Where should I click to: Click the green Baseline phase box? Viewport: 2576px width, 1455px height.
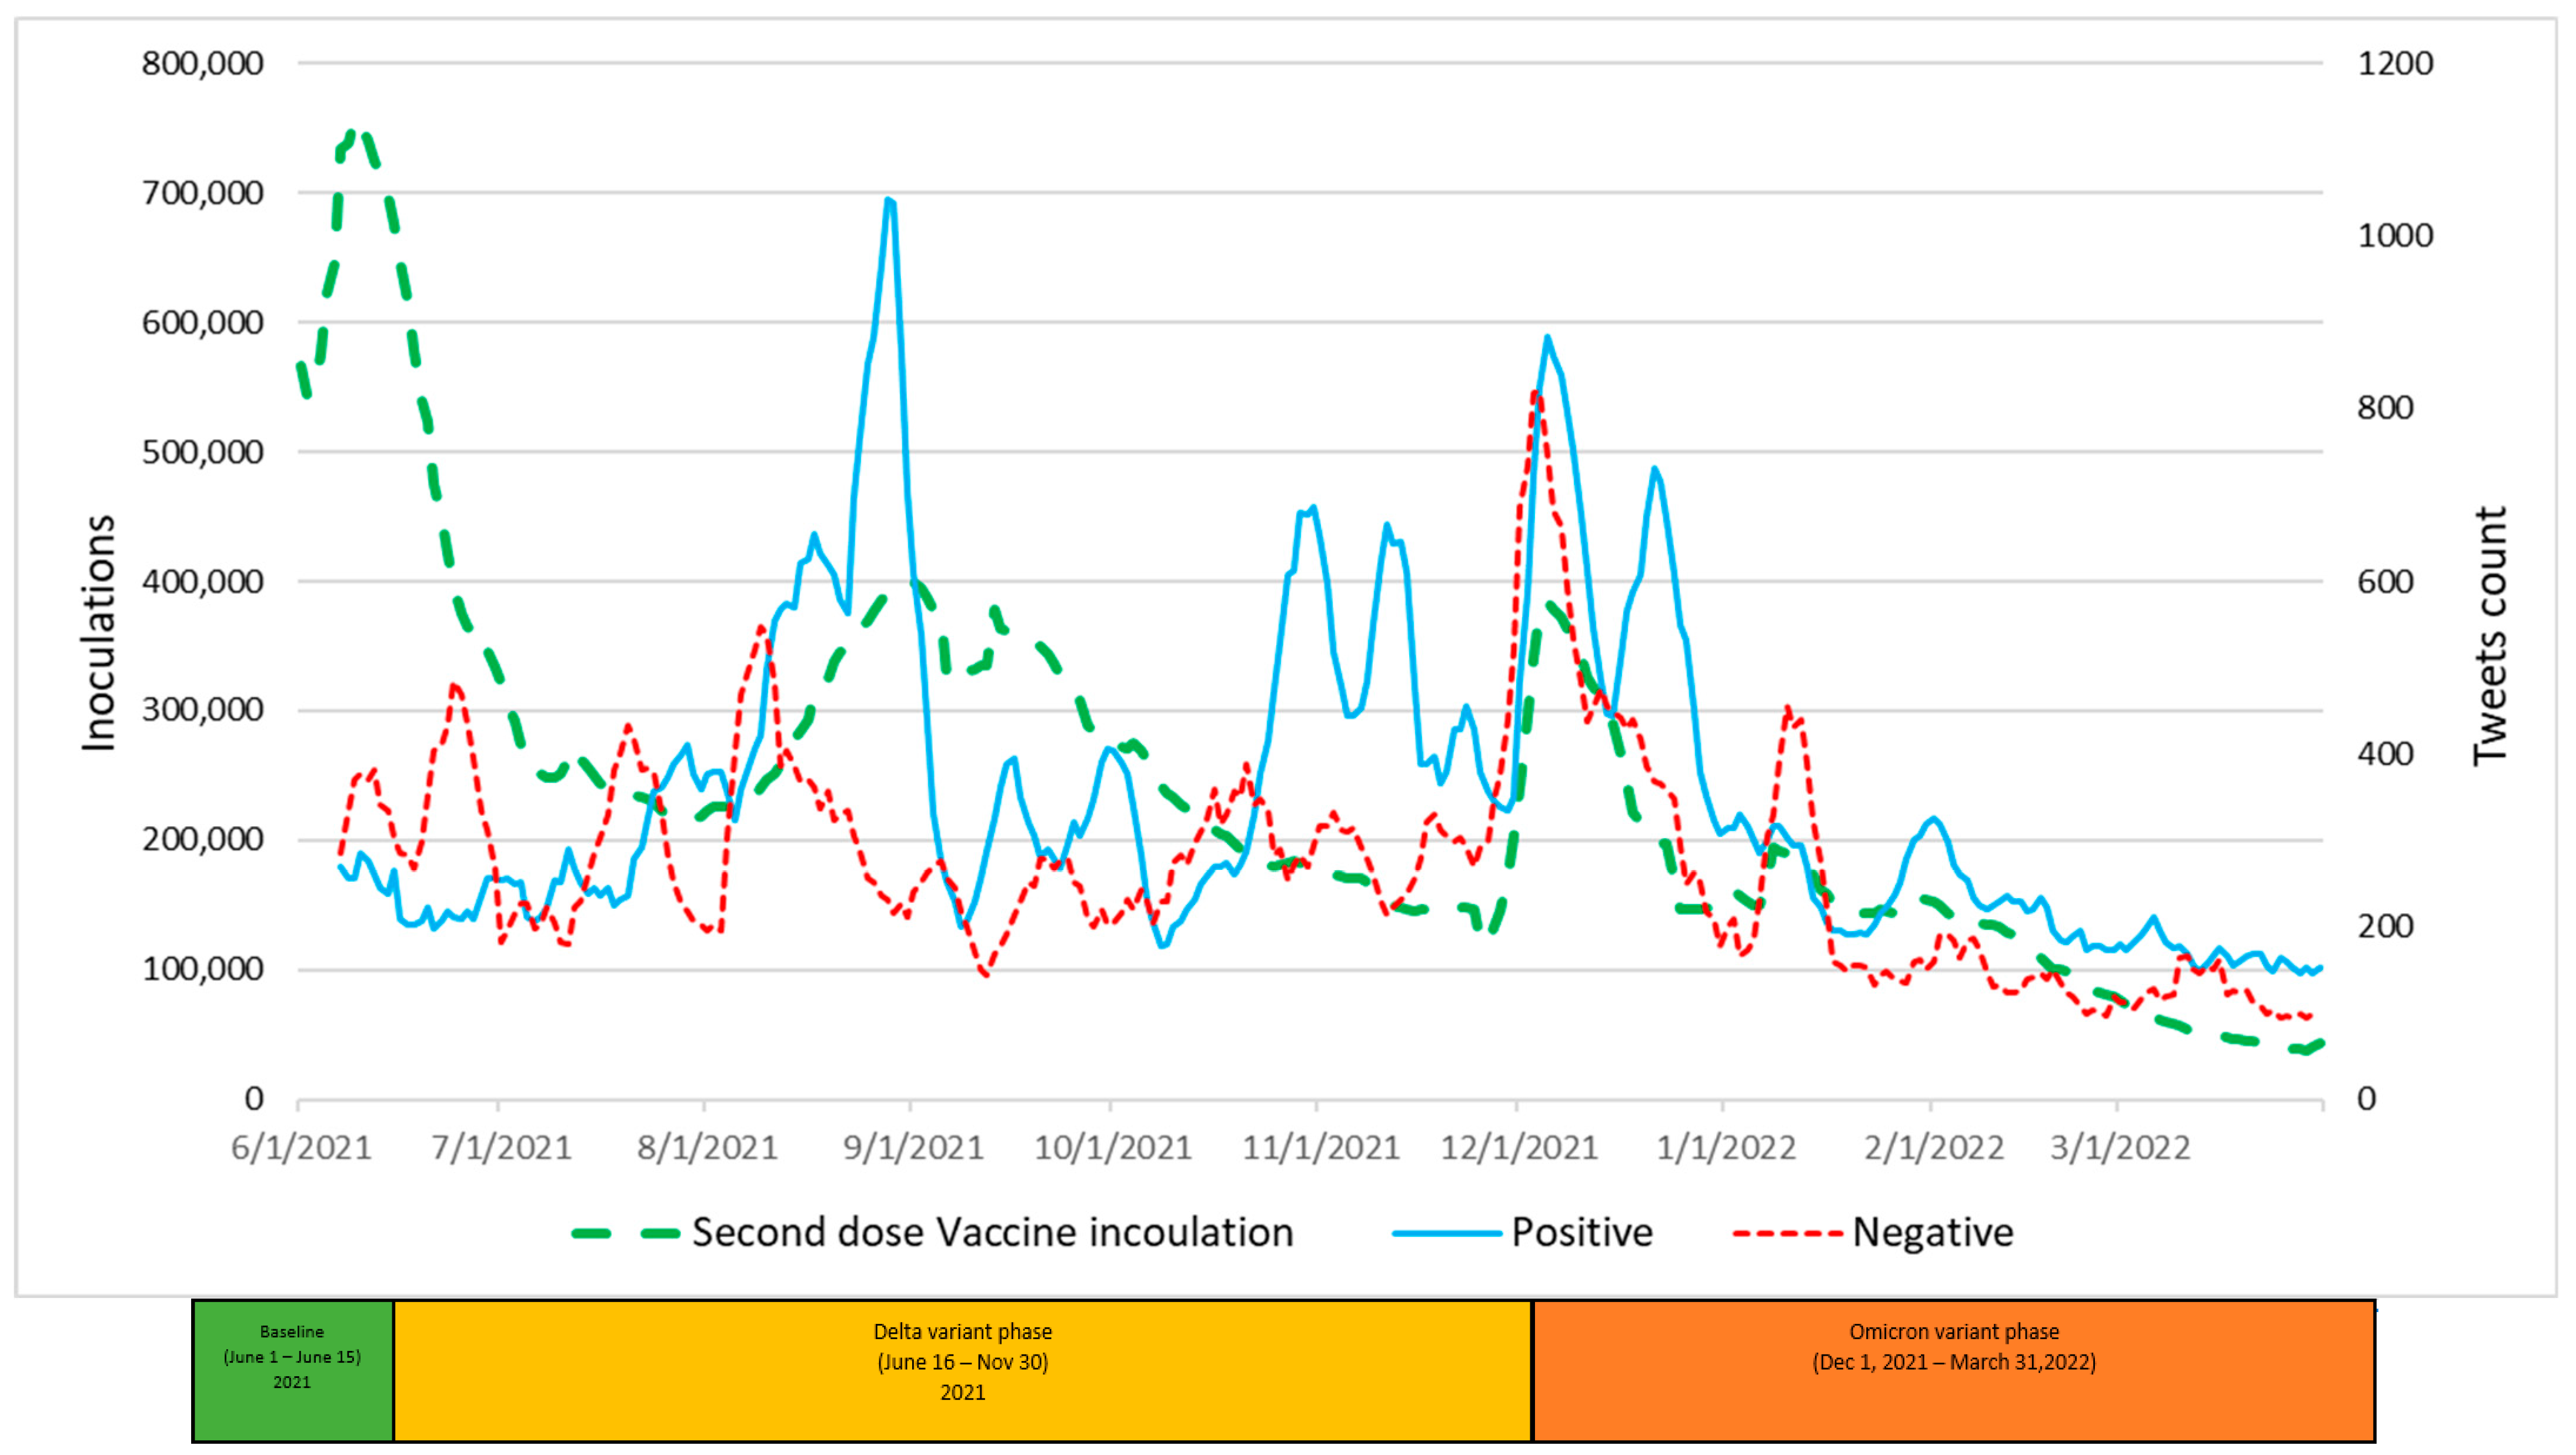(x=292, y=1370)
